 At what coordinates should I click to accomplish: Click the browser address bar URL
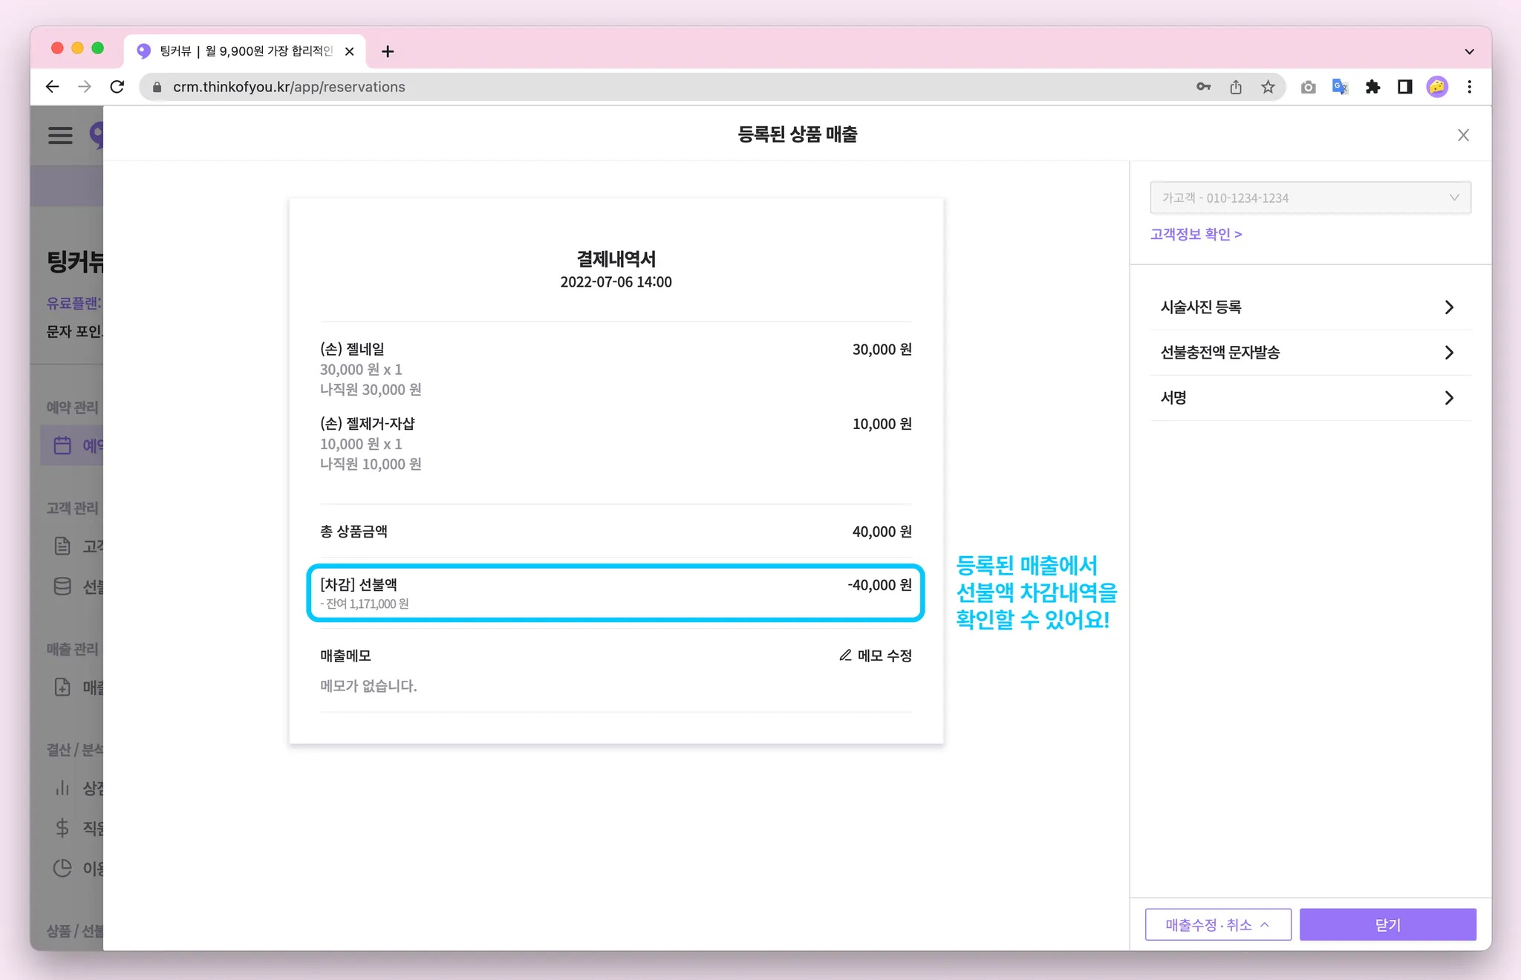289,87
